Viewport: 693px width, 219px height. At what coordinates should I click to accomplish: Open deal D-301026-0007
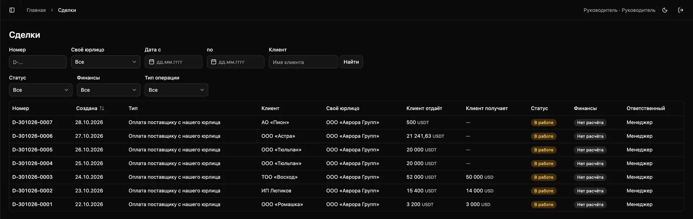point(32,122)
